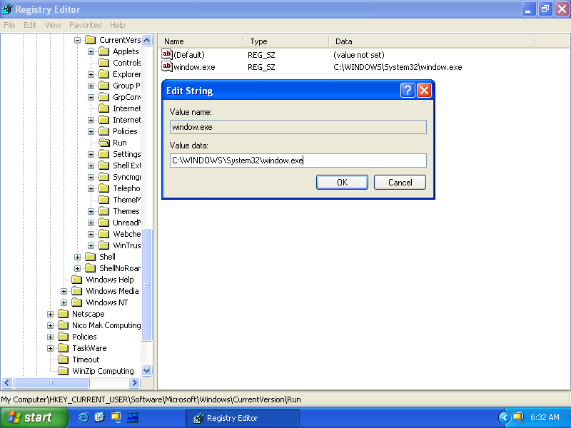Collapse the CurrentVersion key
Image resolution: width=571 pixels, height=428 pixels.
[77, 40]
